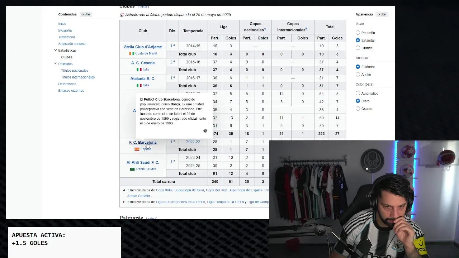Open Supercopa de España link
This screenshot has height=258, width=459.
[x=246, y=190]
